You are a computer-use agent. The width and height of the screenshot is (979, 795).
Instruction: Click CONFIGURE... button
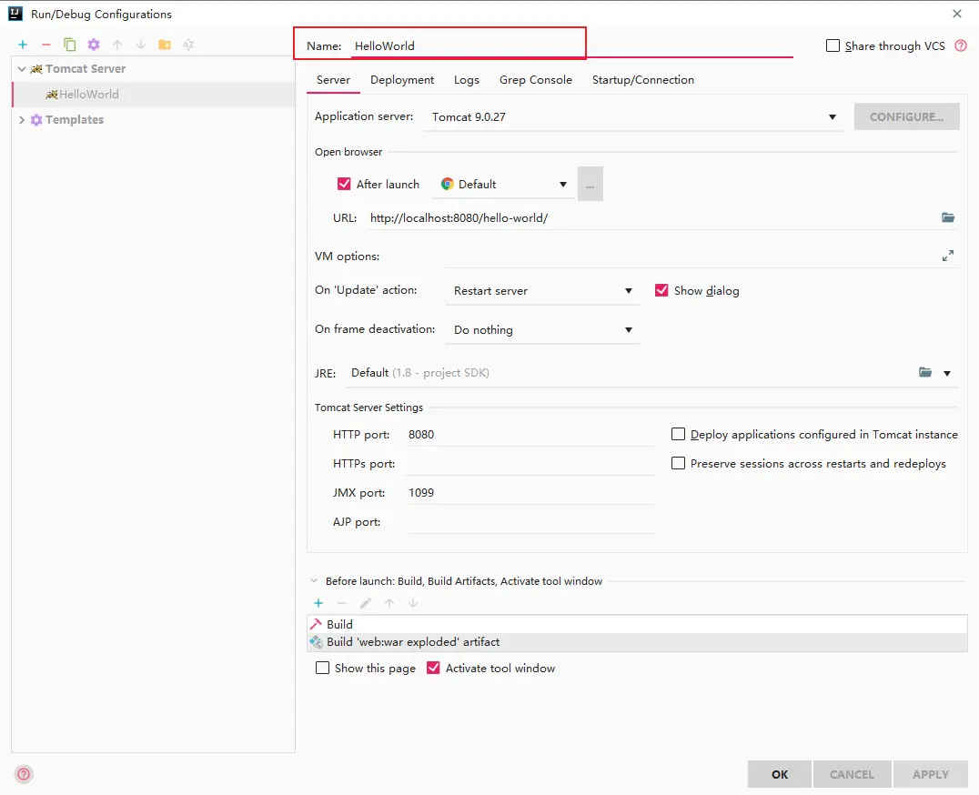click(x=906, y=116)
